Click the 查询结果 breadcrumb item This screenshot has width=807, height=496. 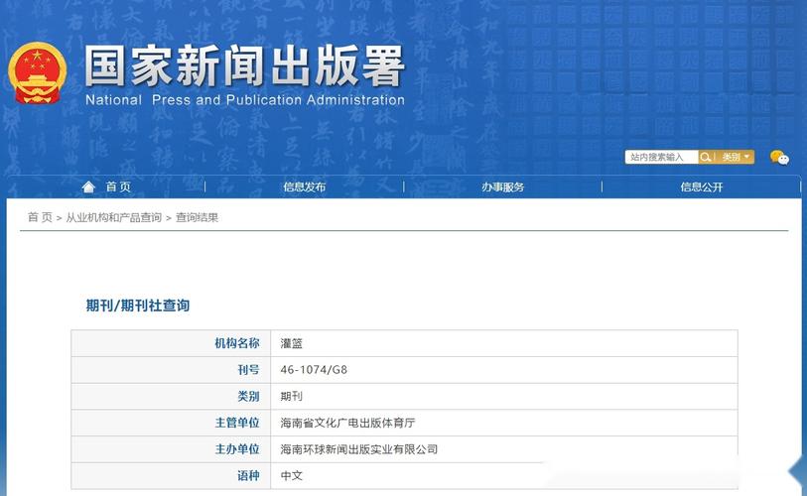click(x=198, y=217)
